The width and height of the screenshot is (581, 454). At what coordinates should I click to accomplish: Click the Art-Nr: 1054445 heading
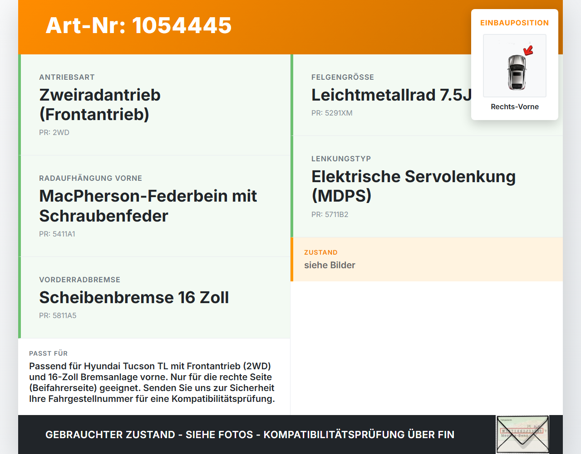pos(138,25)
